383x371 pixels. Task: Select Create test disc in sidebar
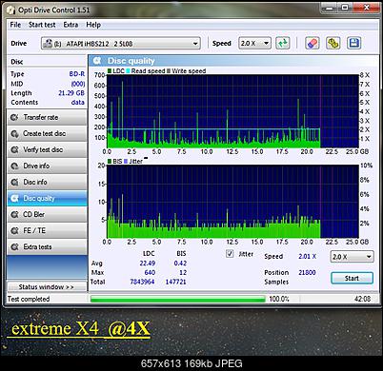click(x=47, y=133)
